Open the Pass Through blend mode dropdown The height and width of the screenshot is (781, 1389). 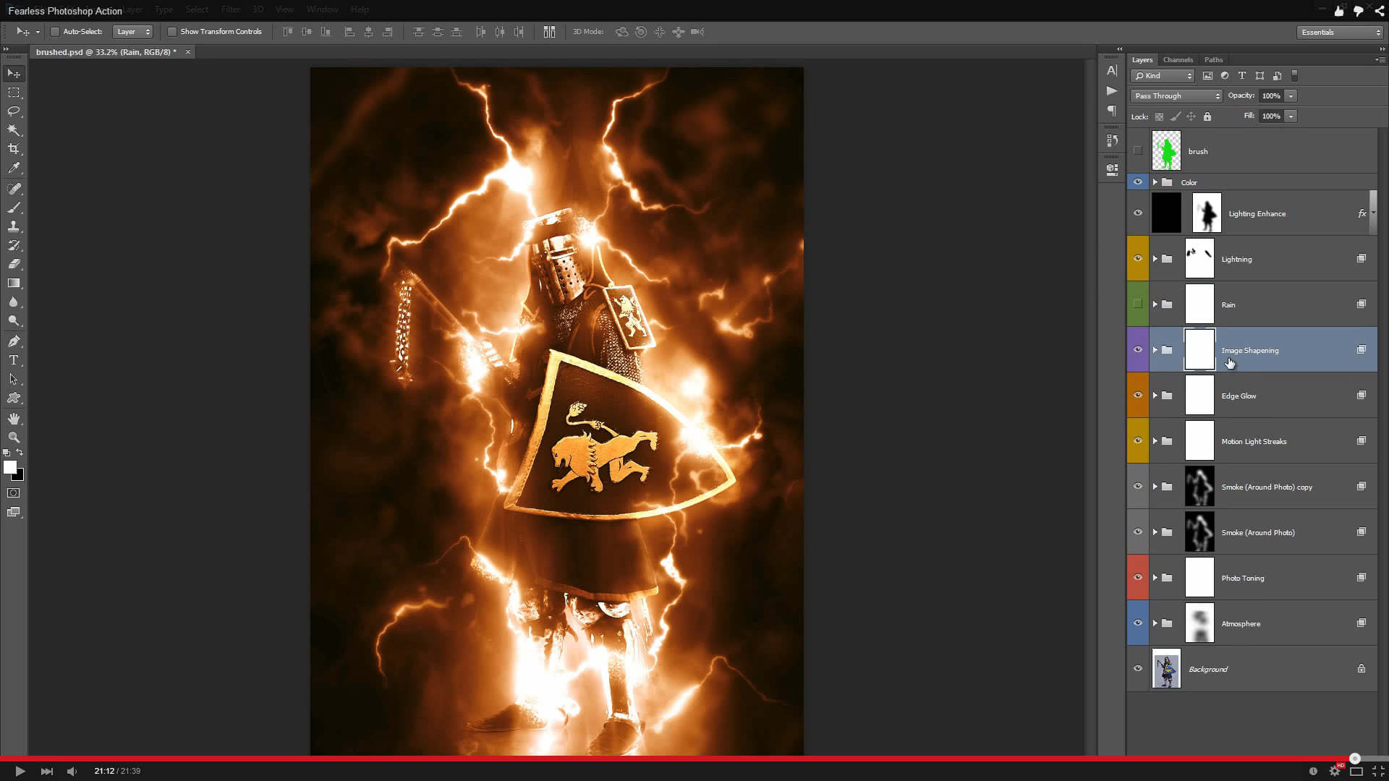tap(1175, 95)
